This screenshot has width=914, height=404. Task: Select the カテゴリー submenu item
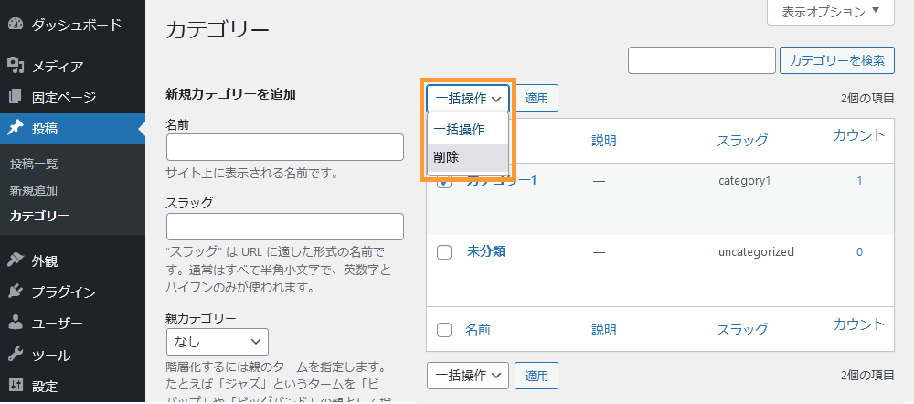(x=39, y=217)
